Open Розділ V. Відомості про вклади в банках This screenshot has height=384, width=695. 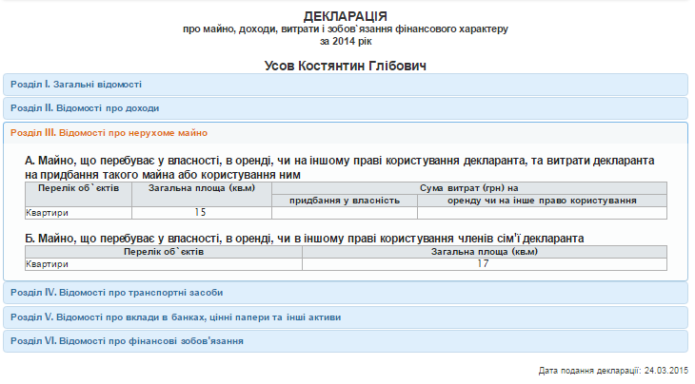point(346,317)
